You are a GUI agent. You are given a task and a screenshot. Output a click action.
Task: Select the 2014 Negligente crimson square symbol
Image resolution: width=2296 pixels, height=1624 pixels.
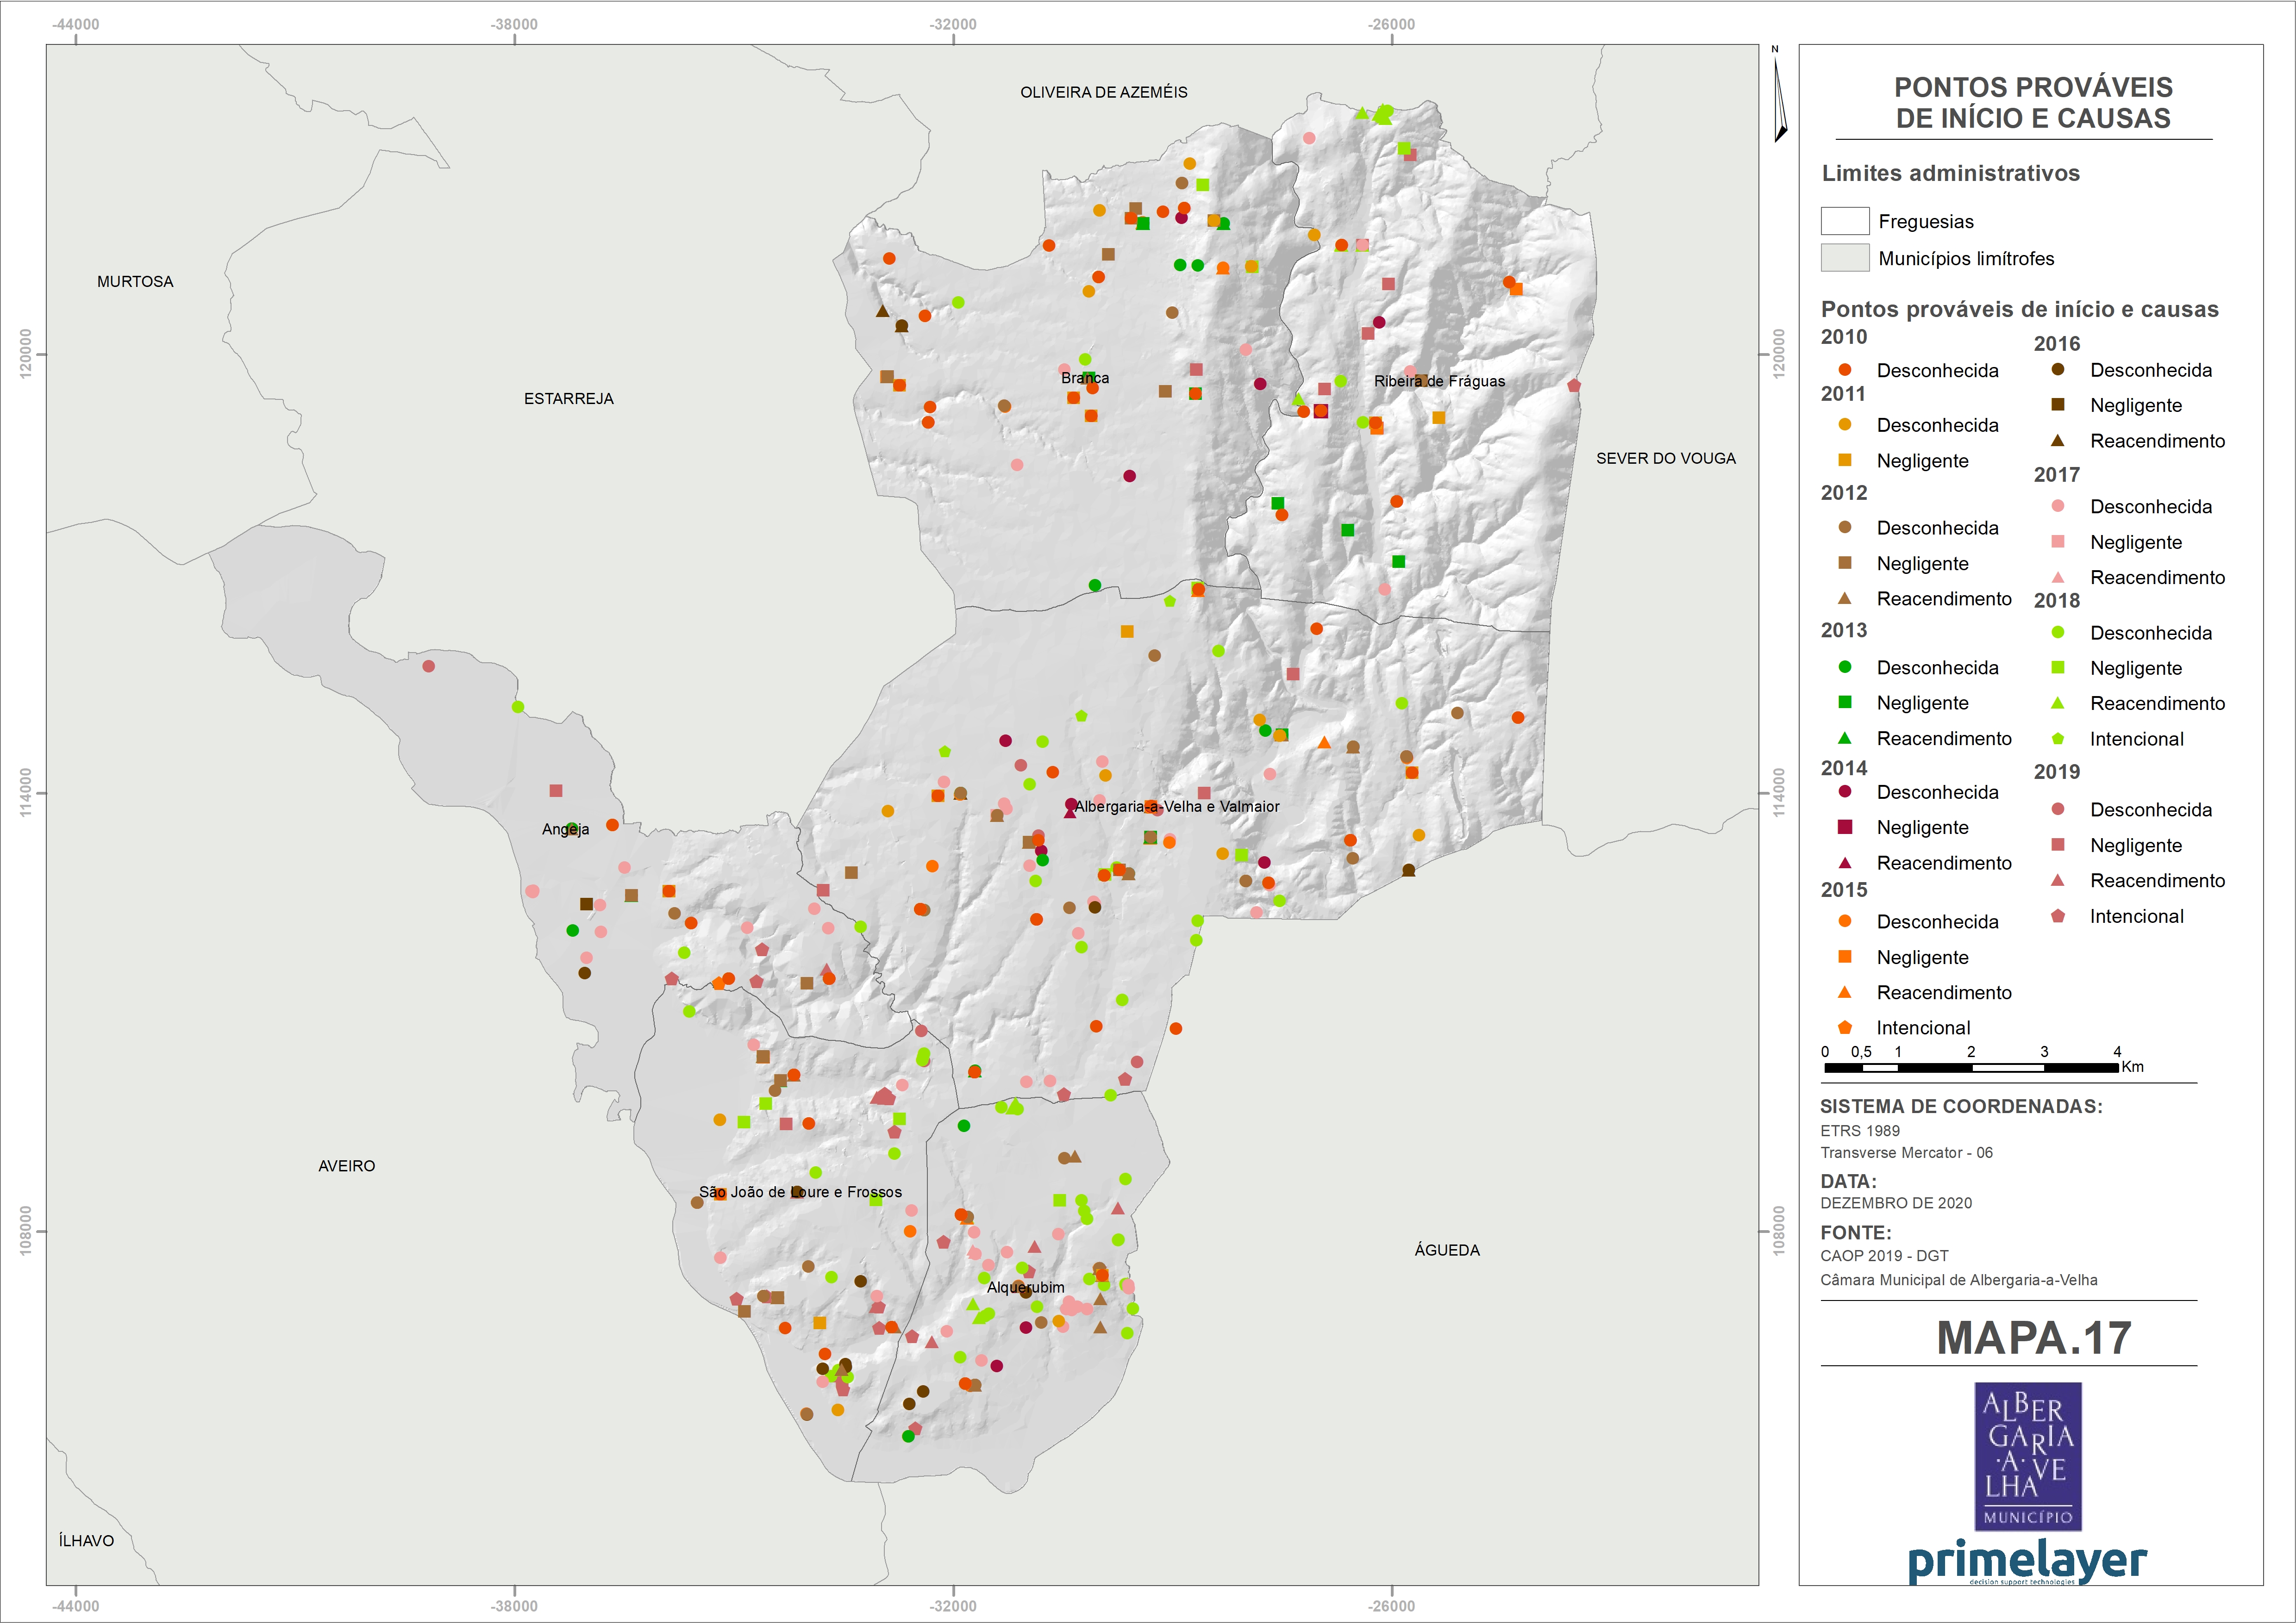pos(1845,827)
